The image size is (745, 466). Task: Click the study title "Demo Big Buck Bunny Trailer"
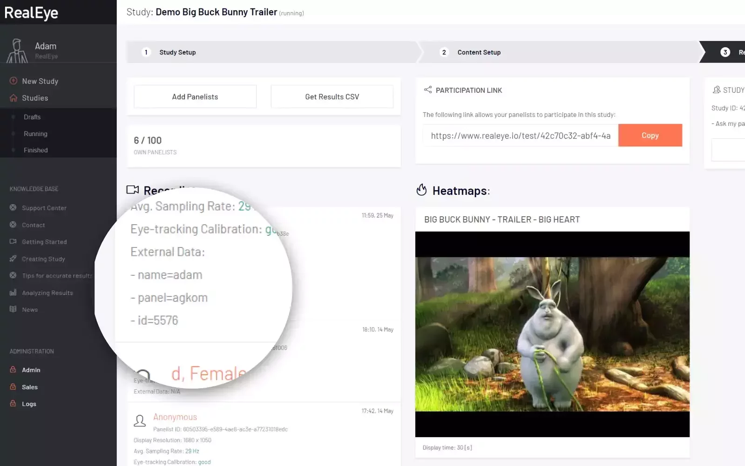click(x=217, y=12)
